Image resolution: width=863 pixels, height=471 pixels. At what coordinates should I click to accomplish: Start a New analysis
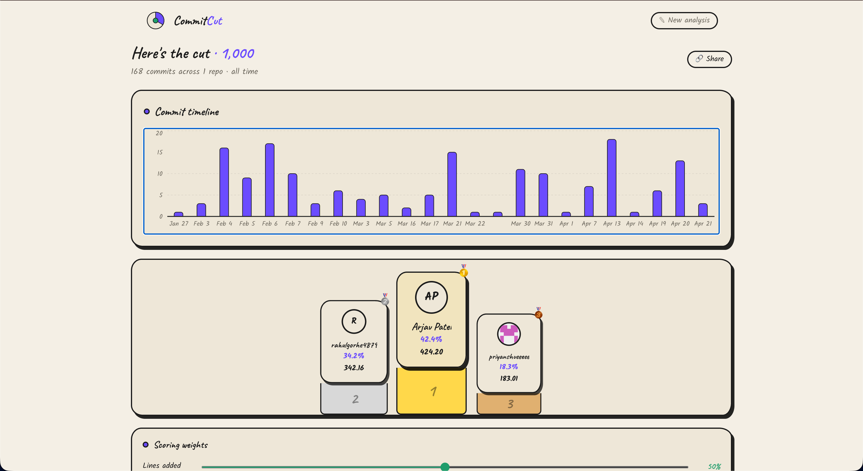point(684,21)
